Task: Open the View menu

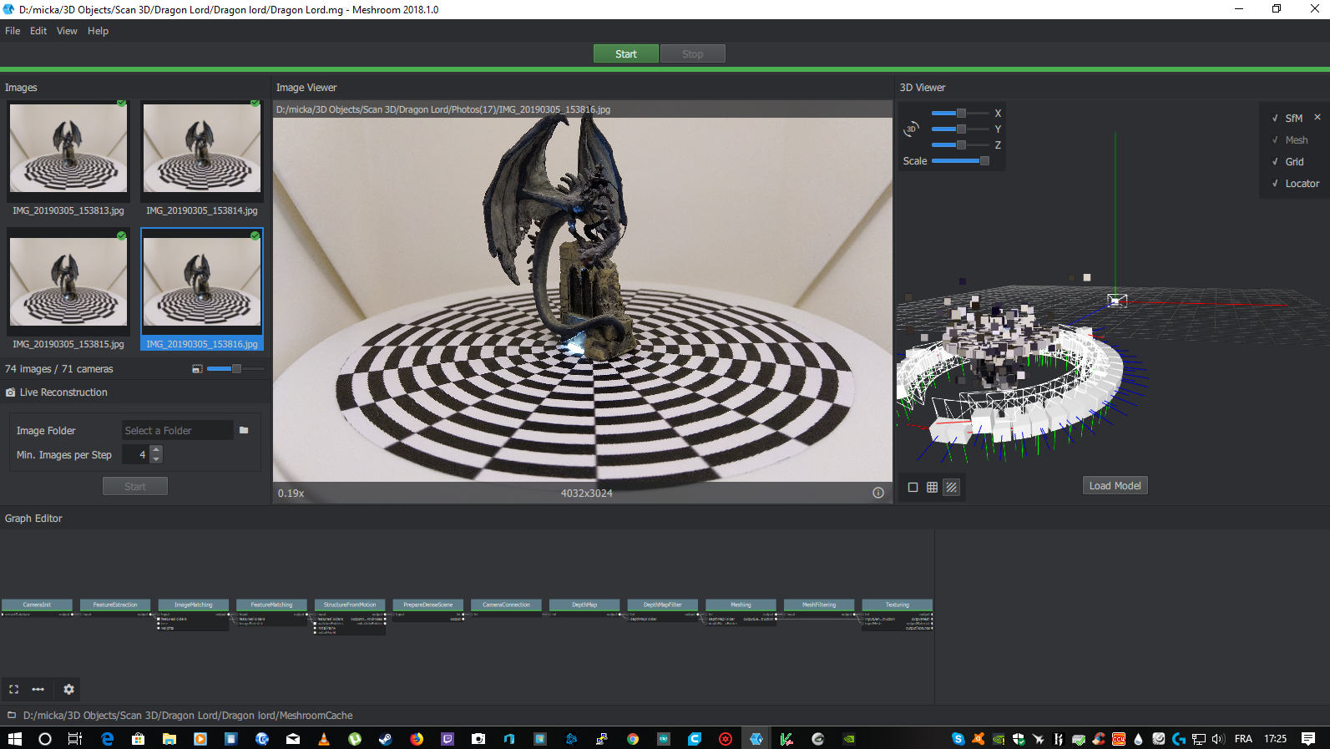Action: pos(67,31)
